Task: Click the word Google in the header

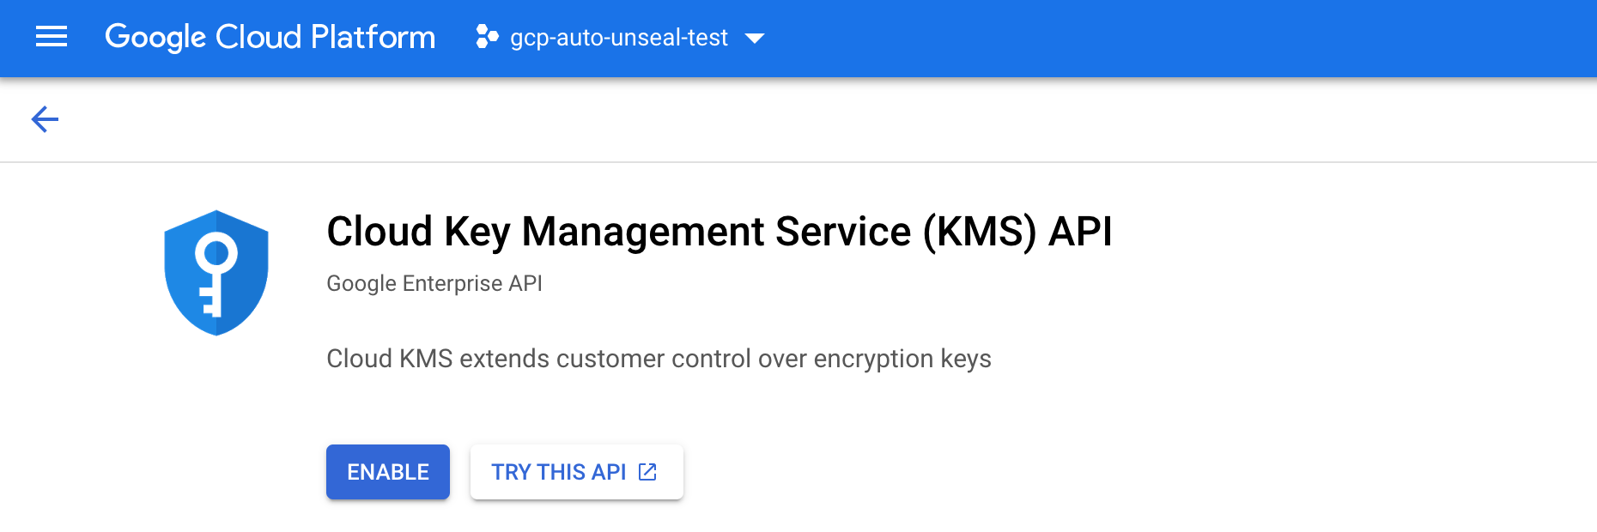Action: pyautogui.click(x=155, y=37)
